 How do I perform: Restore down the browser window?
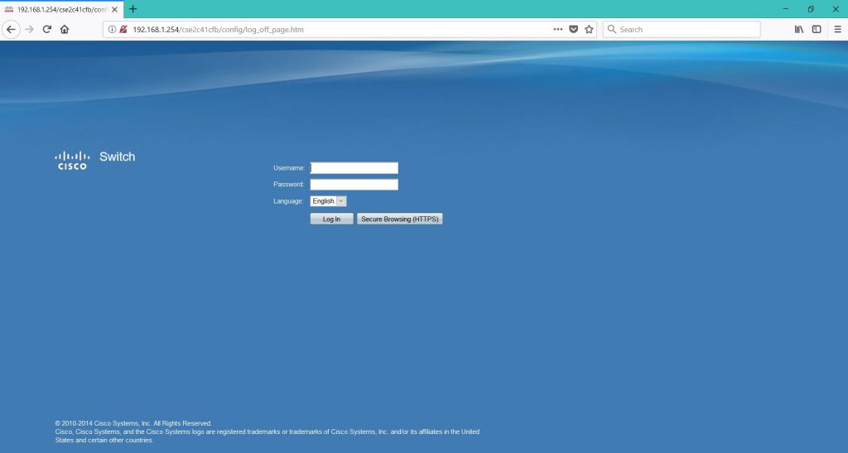coord(811,9)
